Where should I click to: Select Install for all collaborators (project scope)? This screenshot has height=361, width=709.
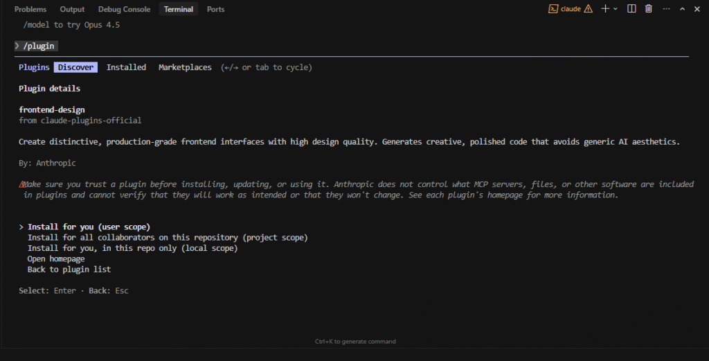167,238
